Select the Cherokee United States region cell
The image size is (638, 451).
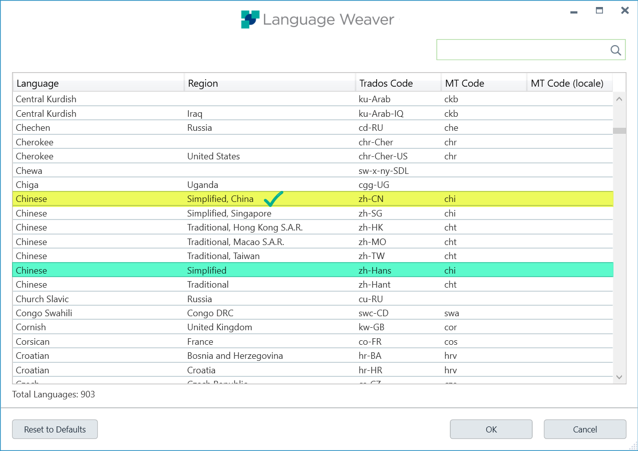[x=213, y=156]
